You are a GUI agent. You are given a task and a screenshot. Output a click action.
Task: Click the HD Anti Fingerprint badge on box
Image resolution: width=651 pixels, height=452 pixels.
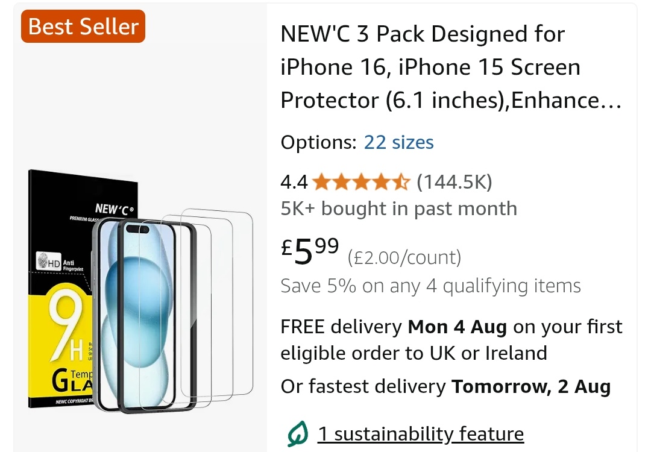point(60,261)
